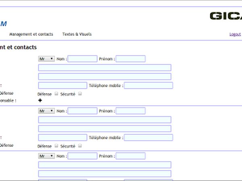Tick the Défense checkbox in first contact
The width and height of the screenshot is (242, 181).
[x=56, y=93]
